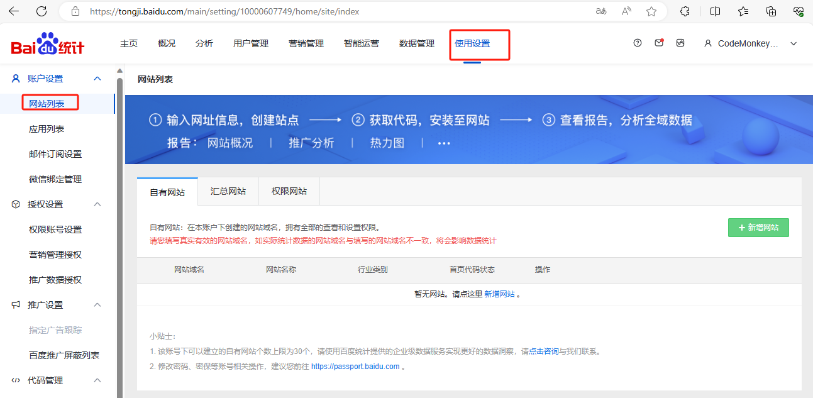The image size is (813, 398).
Task: Open the 用户管理 top menu
Action: pyautogui.click(x=251, y=43)
